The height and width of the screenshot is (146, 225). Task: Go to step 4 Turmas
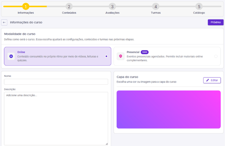pos(156,7)
